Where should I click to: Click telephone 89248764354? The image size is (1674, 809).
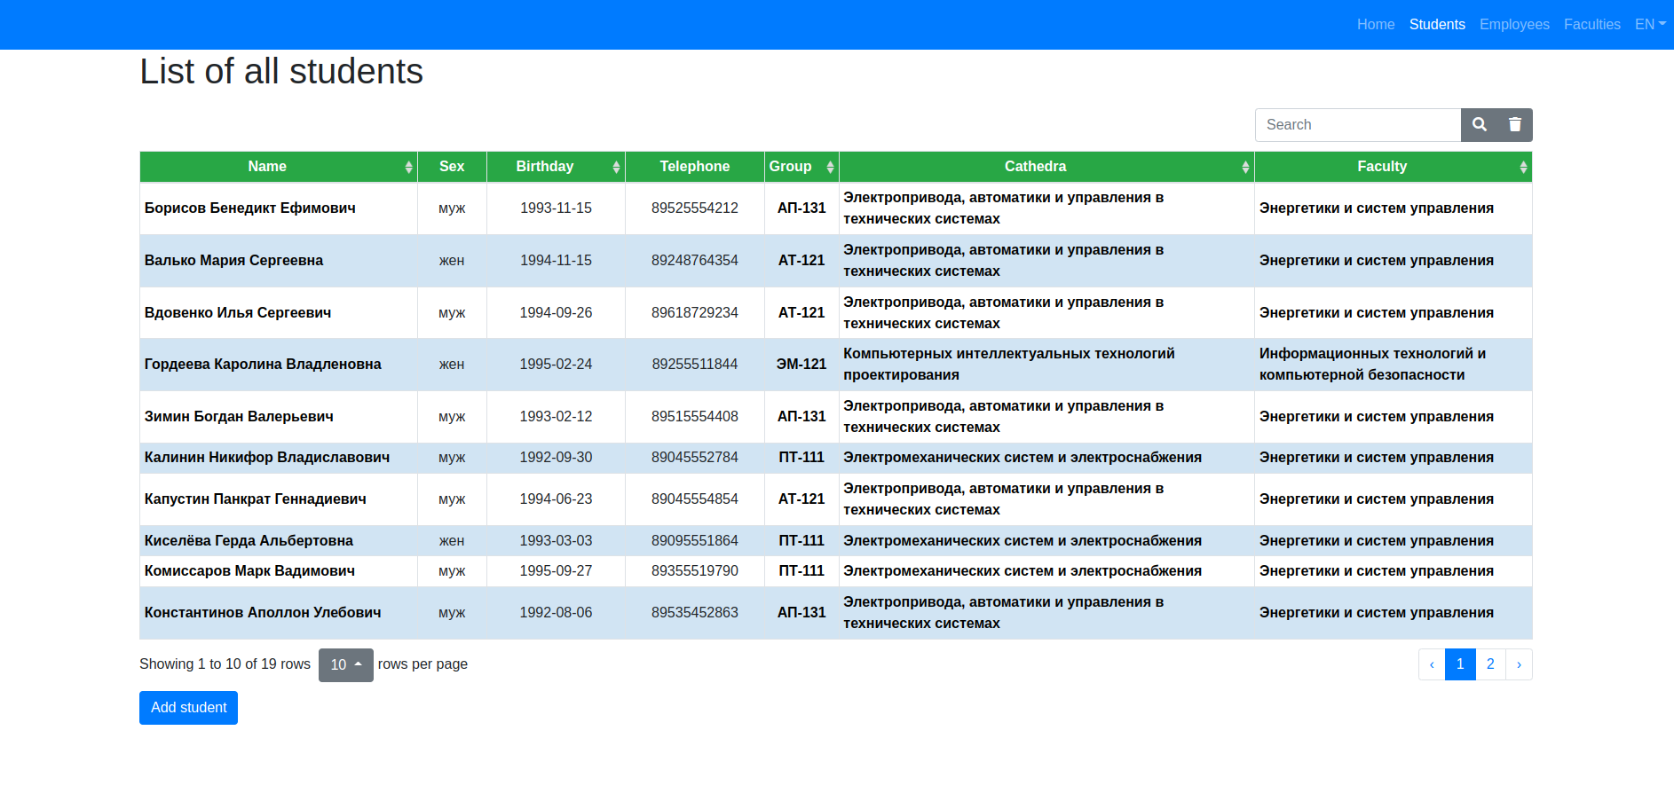695,261
